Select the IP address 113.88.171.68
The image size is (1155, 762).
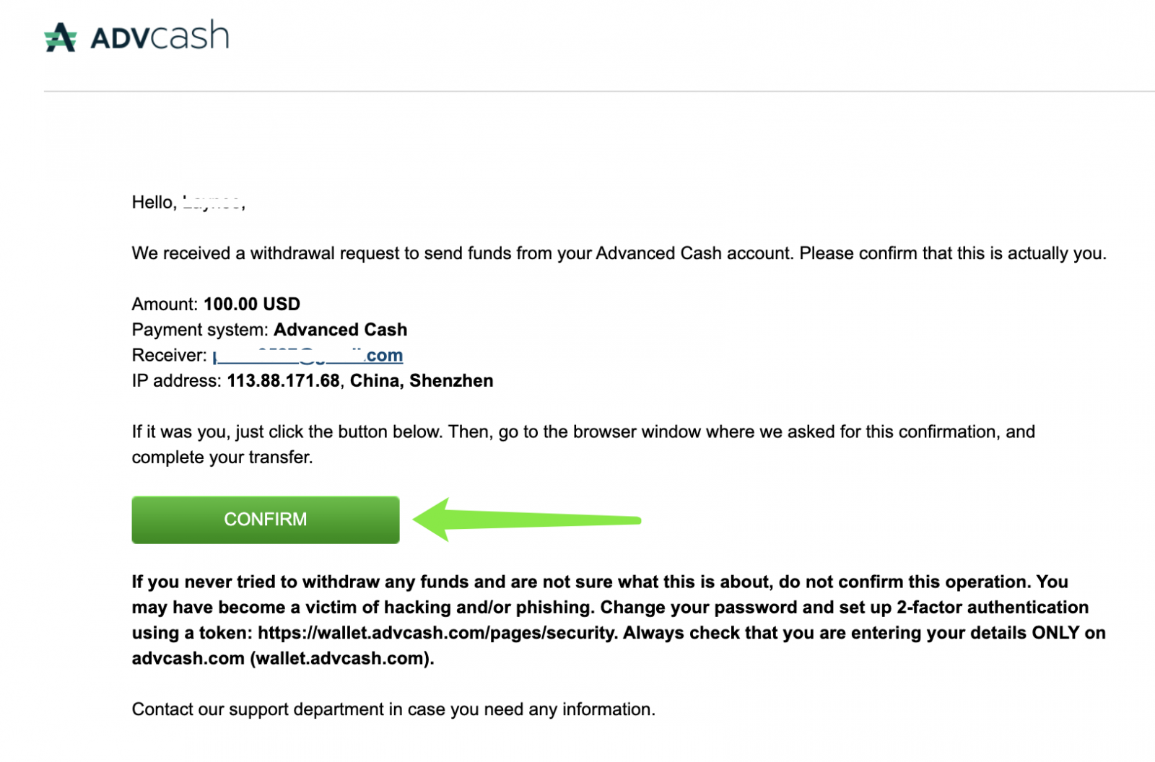282,380
